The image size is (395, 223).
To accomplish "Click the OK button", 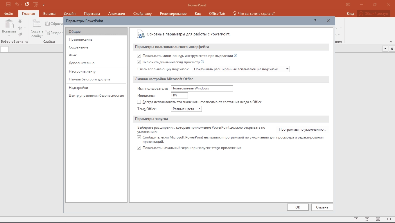I will (x=298, y=207).
